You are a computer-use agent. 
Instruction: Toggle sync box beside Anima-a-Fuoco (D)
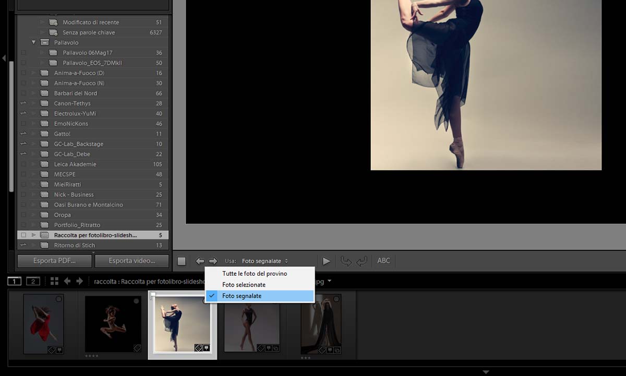click(23, 73)
